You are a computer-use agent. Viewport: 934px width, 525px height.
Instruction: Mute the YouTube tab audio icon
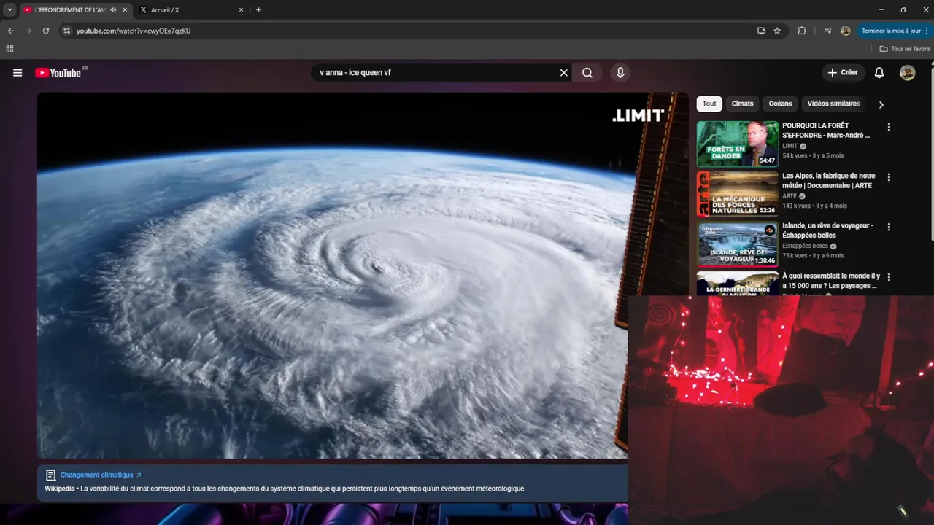pyautogui.click(x=113, y=10)
